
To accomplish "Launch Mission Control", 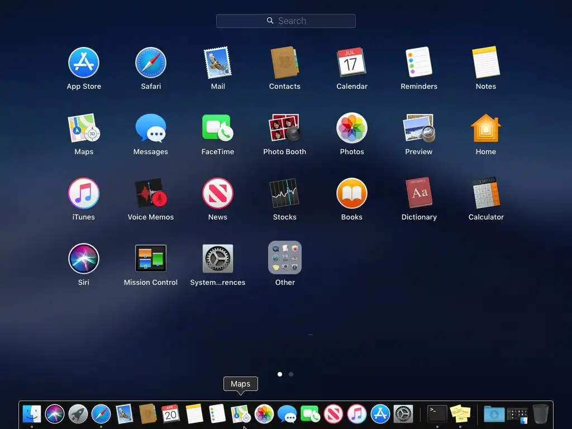I will tap(151, 258).
